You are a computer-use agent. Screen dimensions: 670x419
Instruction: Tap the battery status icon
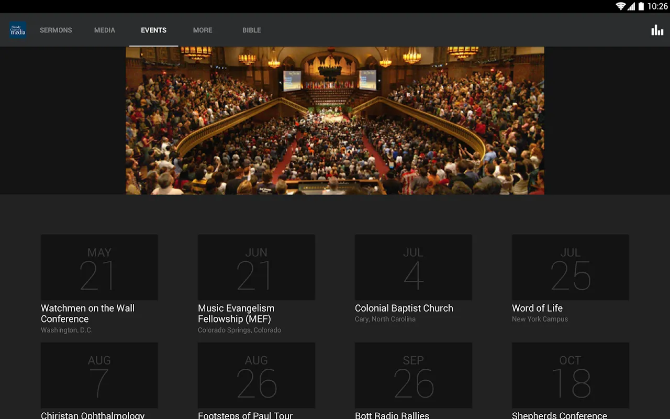pyautogui.click(x=641, y=6)
